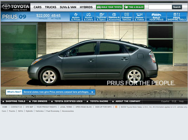This screenshot has width=188, height=140.
Task: Open the Site Map link
Action: [x=29, y=107]
